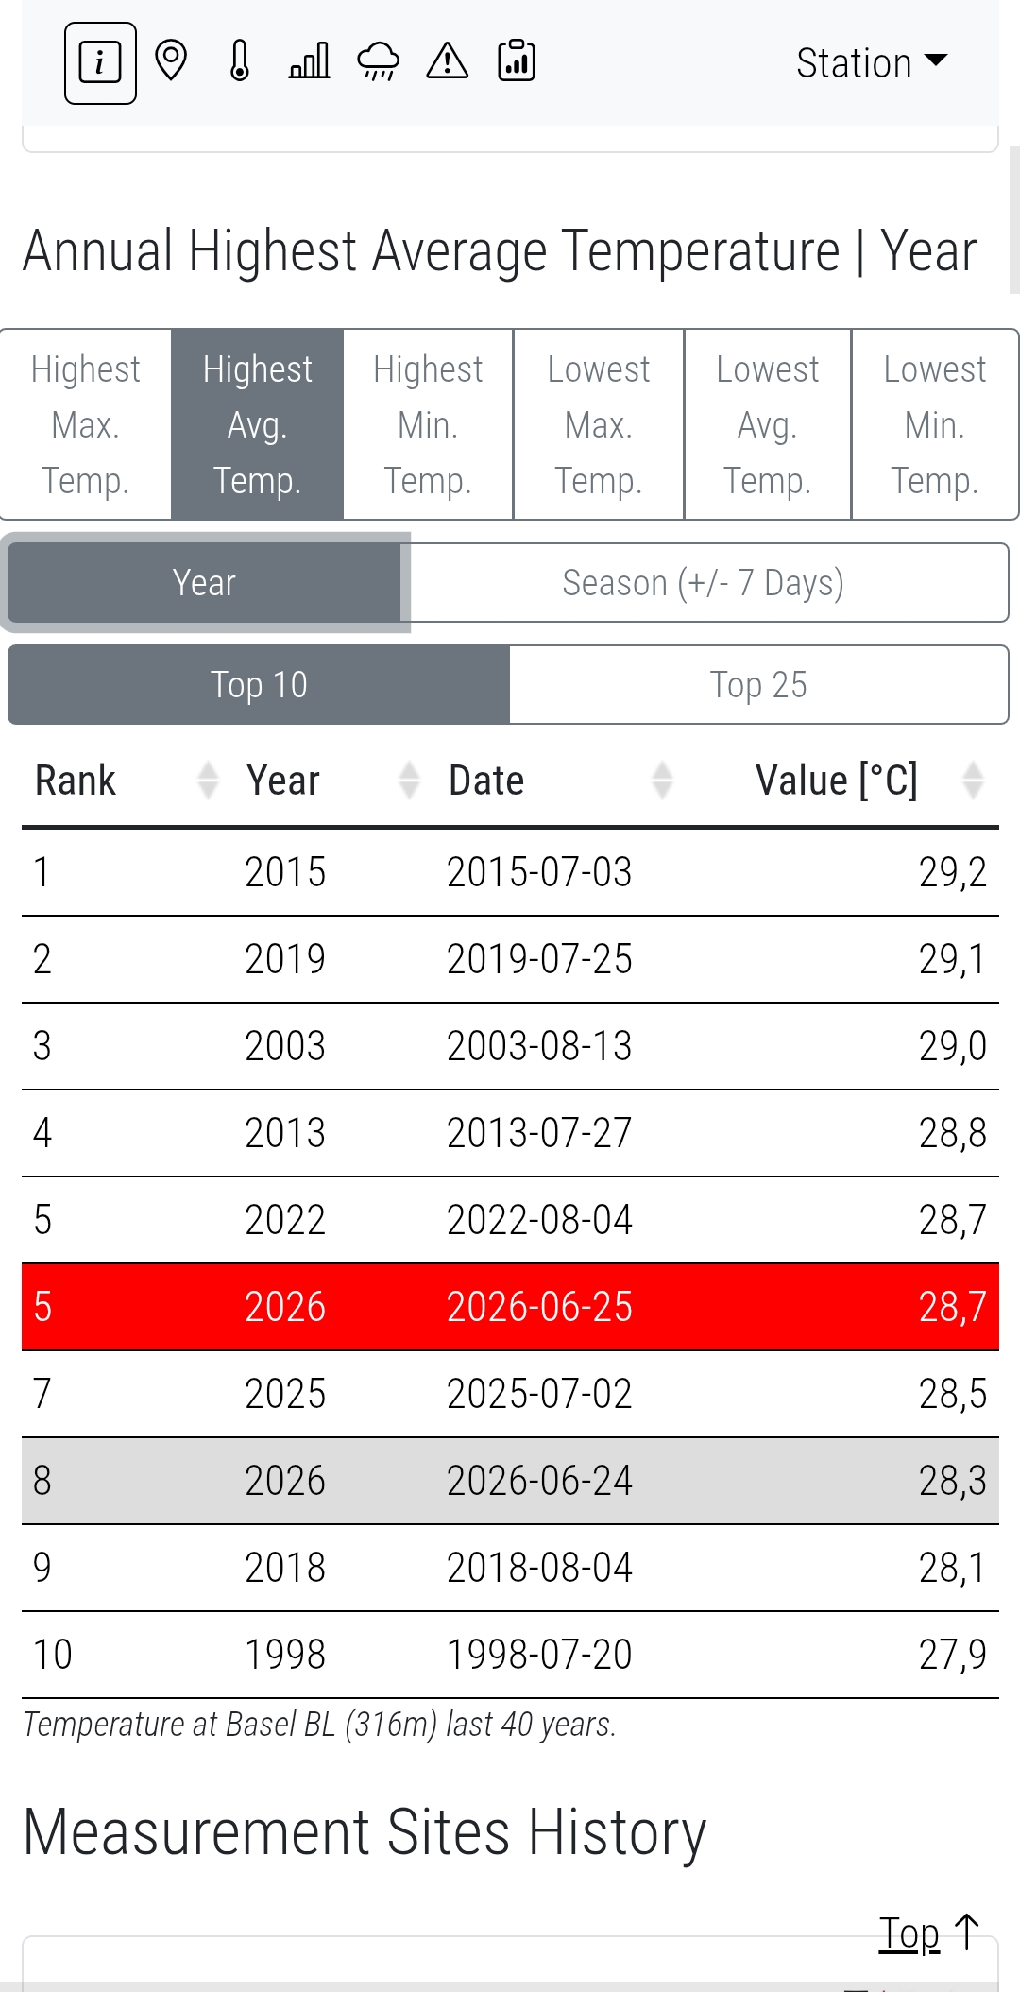The image size is (1020, 1992).
Task: Expand the Station dropdown menu
Action: [872, 63]
